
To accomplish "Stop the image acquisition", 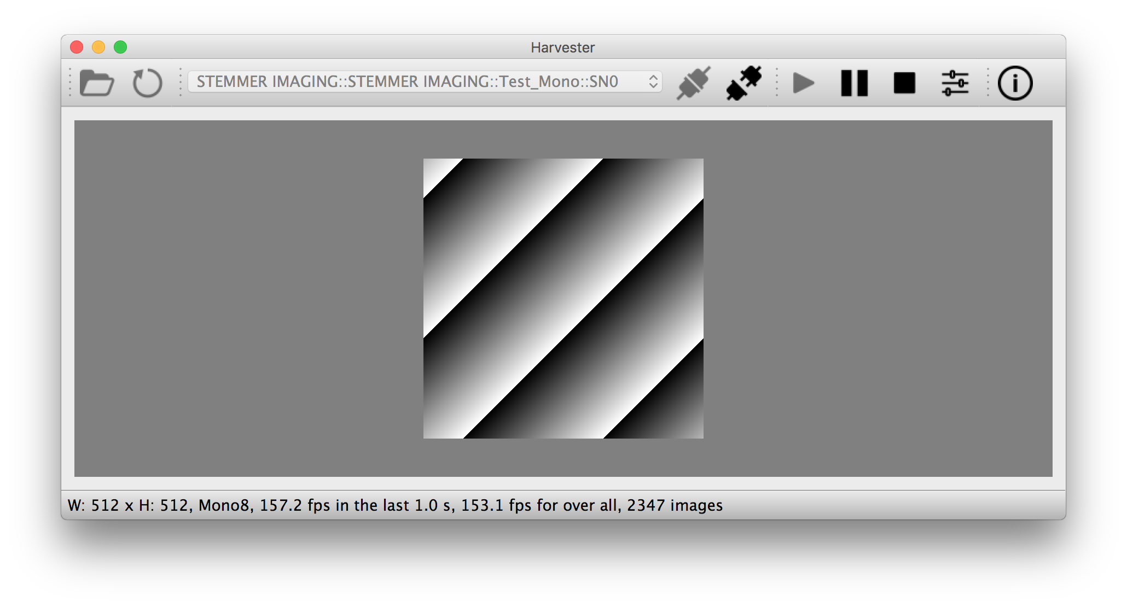I will [904, 83].
